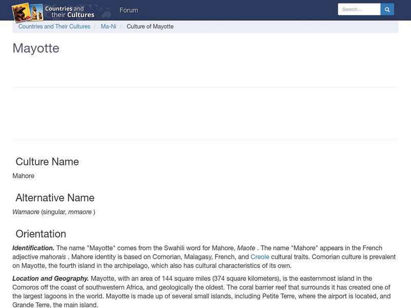Click the bold Identification label
This screenshot has height=308, width=411.
point(33,248)
